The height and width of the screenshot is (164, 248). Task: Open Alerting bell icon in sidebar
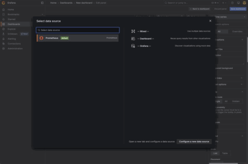(x=4, y=39)
